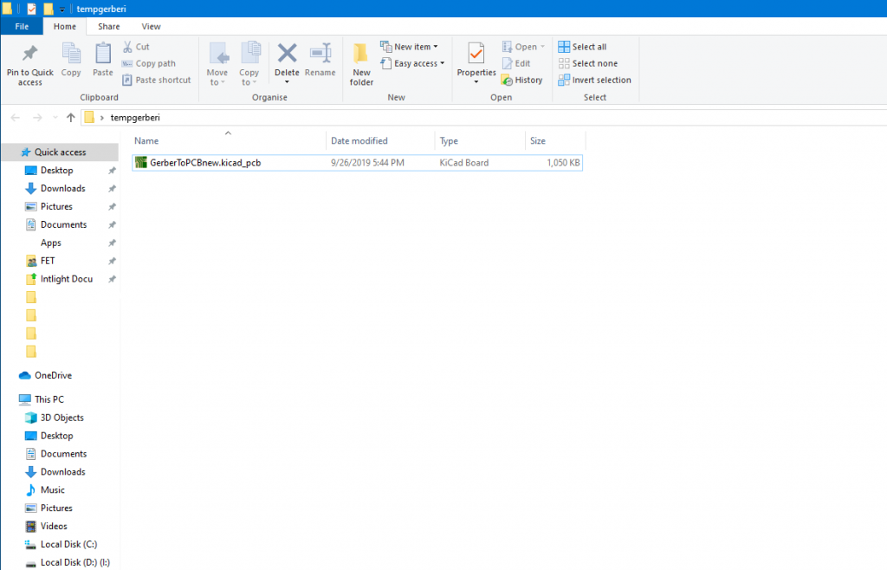Click the Pin to Quick access icon
887x570 pixels.
[29, 55]
